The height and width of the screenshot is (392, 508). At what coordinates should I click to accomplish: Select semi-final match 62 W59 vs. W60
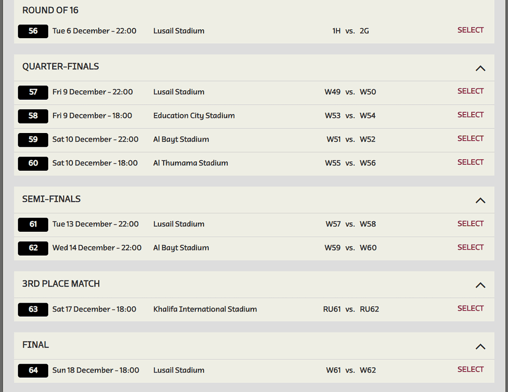470,248
